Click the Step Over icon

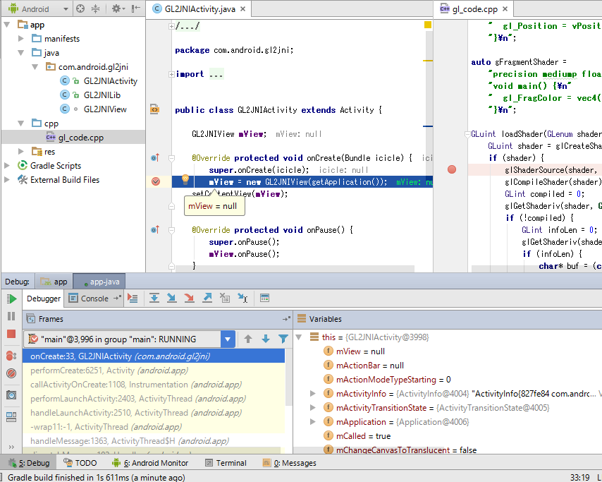point(154,299)
